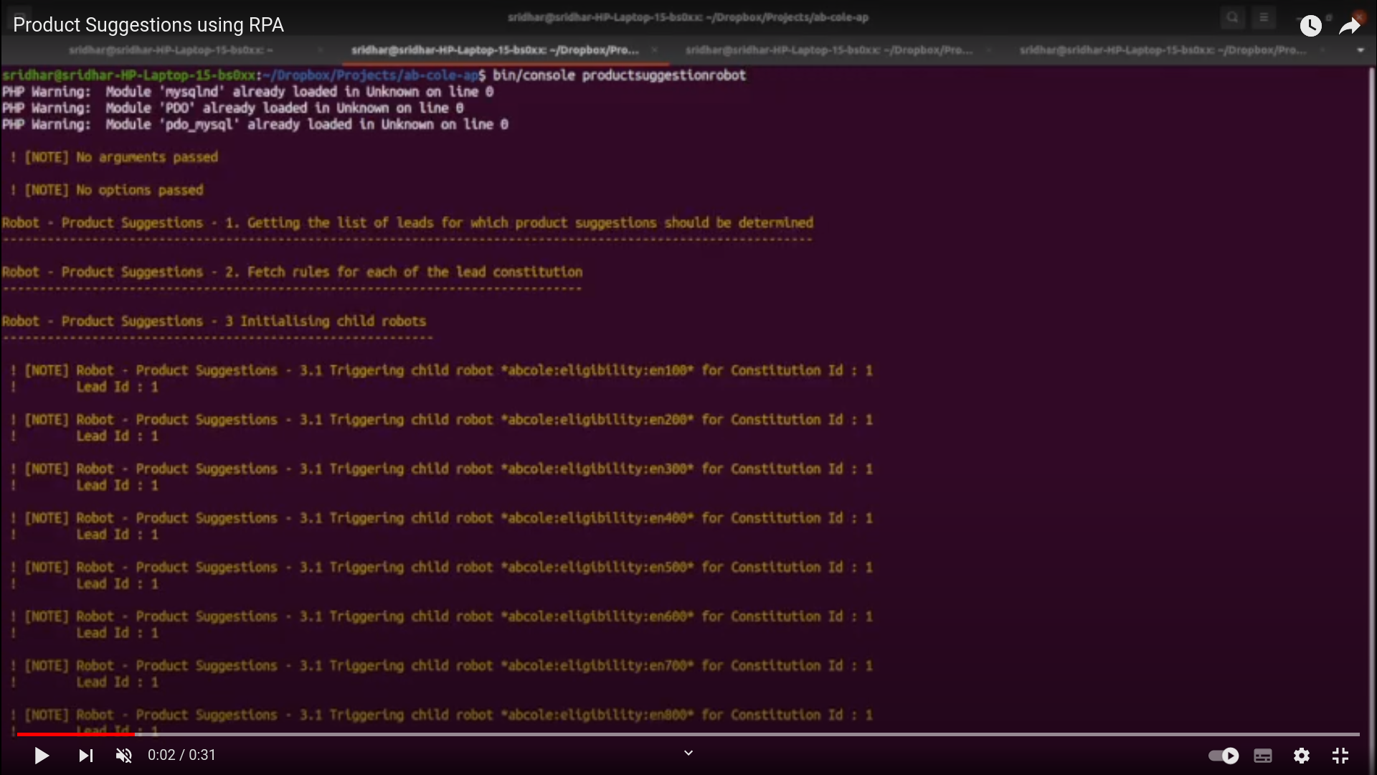Play the video
Screen dimensions: 1377x775
(x=42, y=756)
